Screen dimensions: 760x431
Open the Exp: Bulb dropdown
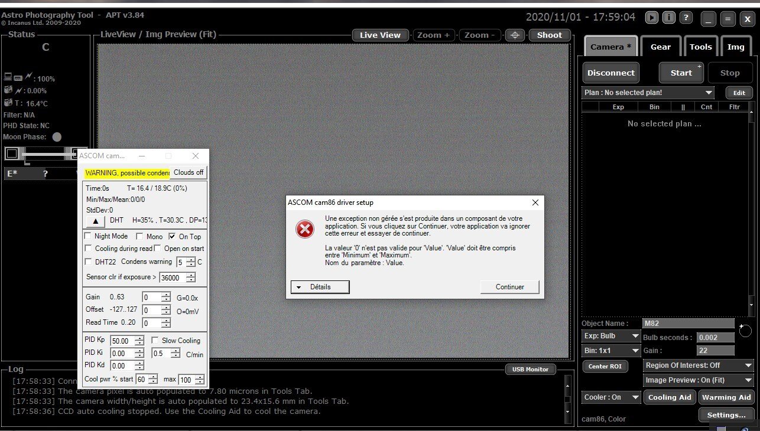611,336
